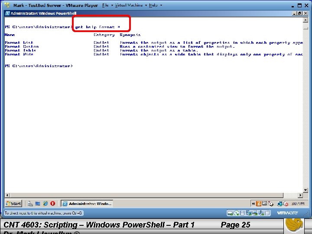This screenshot has height=234, width=312.
Task: Click the VMware printer device icon
Action: [x=255, y=213]
